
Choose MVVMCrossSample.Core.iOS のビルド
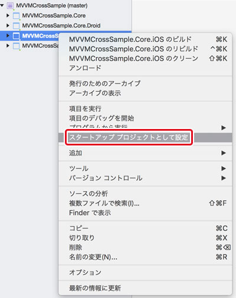coord(145,39)
